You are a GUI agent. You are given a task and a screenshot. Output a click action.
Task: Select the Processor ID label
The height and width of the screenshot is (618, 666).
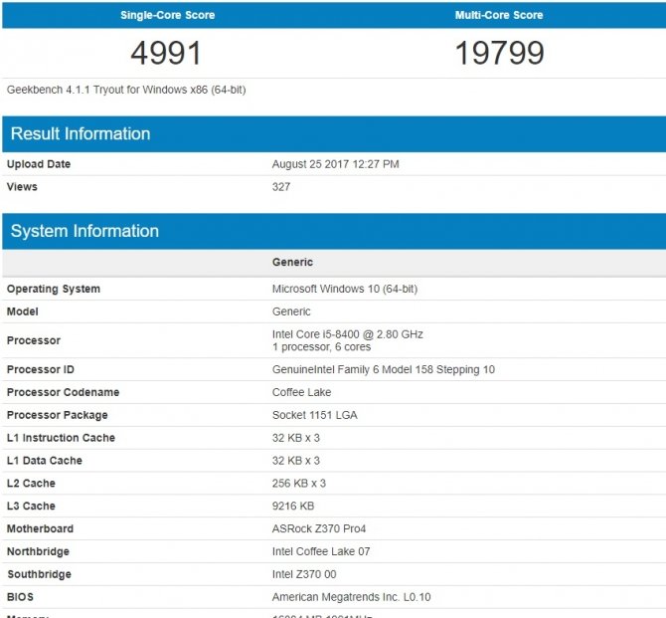[41, 369]
